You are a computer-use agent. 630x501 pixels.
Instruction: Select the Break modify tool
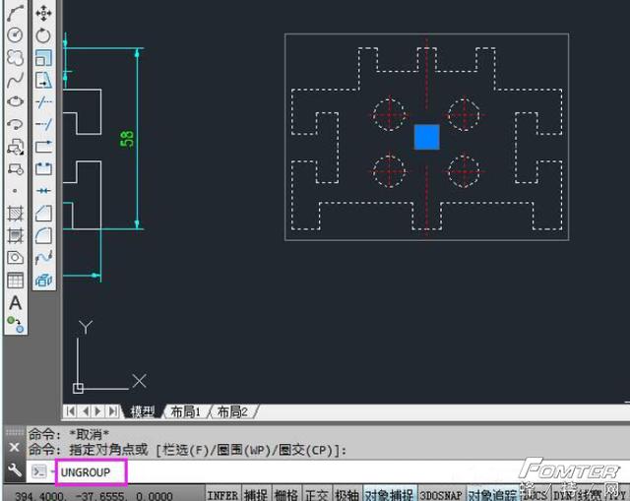point(43,168)
